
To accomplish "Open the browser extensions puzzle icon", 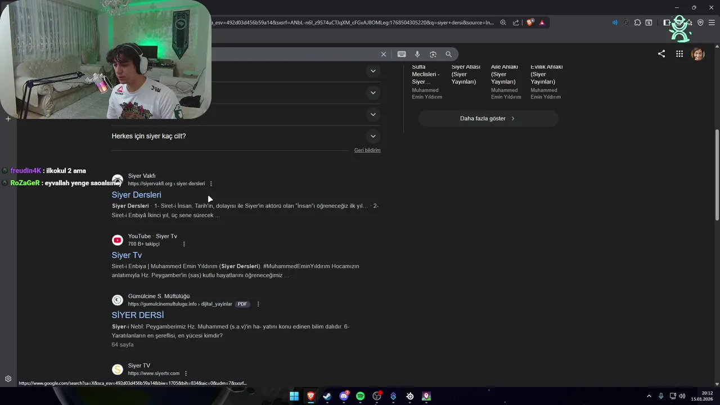I will pyautogui.click(x=637, y=22).
